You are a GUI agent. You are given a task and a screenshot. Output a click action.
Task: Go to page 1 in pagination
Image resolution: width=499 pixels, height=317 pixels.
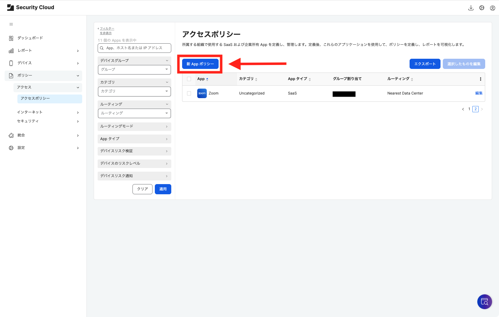469,109
